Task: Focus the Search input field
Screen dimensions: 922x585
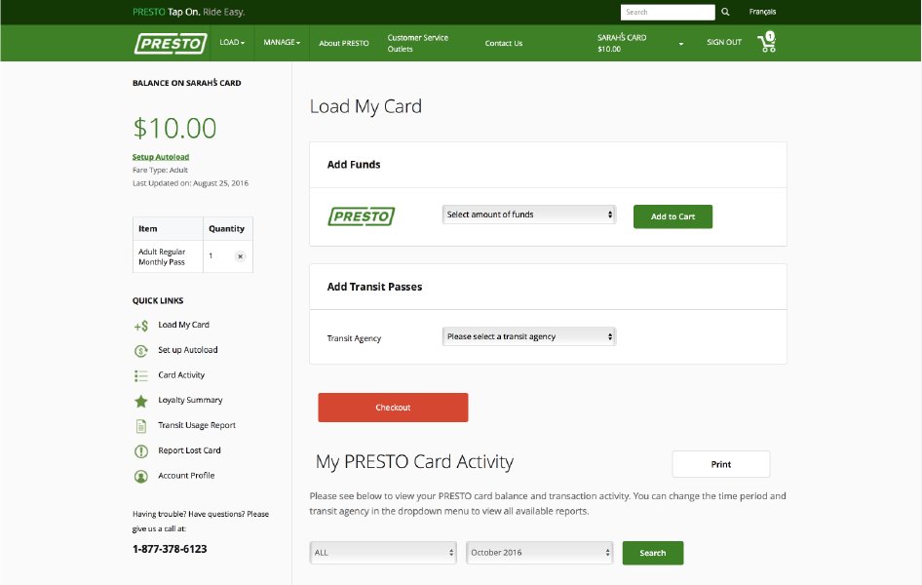Action: click(x=668, y=12)
